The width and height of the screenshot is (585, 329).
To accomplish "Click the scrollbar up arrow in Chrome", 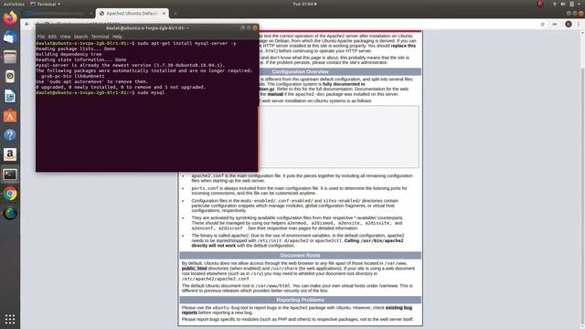I will (x=582, y=33).
